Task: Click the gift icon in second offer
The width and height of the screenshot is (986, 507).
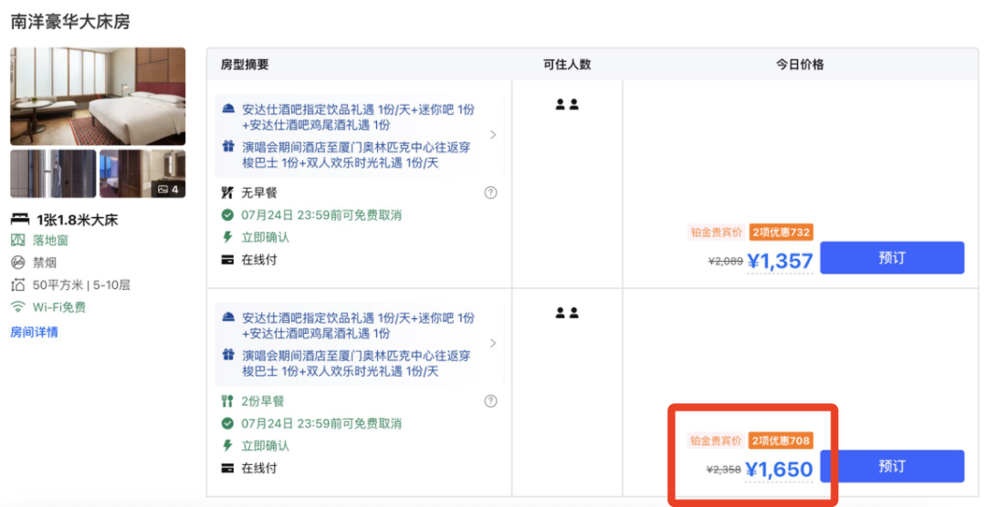Action: pyautogui.click(x=228, y=355)
